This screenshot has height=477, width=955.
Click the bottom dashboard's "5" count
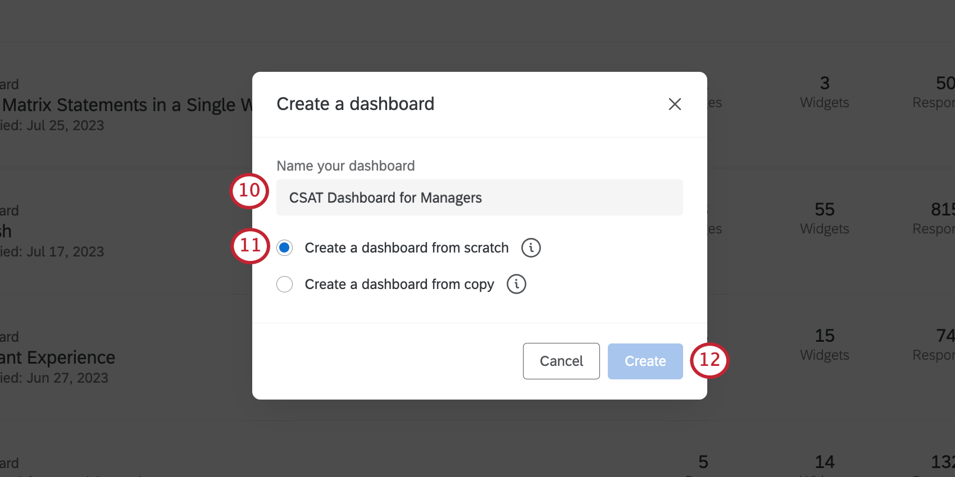click(703, 462)
